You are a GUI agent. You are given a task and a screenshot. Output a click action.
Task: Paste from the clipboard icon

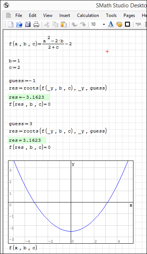64,24
